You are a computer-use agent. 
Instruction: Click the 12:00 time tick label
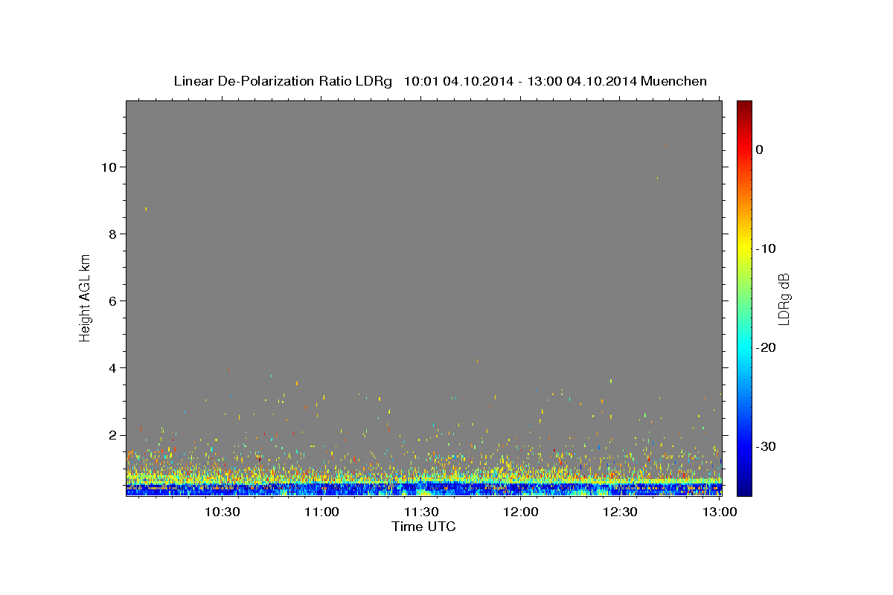point(521,512)
